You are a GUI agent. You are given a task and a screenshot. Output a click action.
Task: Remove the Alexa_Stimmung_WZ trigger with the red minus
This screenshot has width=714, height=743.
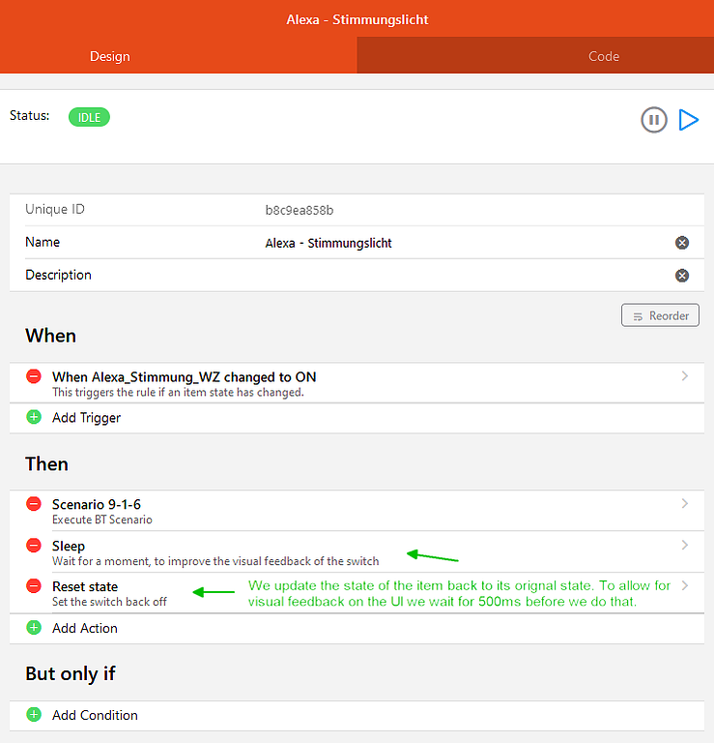(34, 376)
